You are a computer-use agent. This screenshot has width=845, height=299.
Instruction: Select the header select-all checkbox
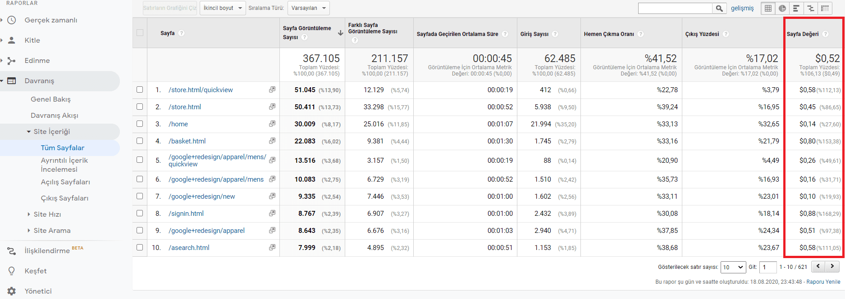140,33
